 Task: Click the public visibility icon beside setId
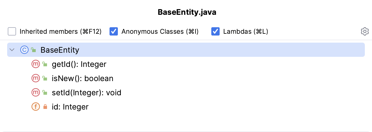45,93
